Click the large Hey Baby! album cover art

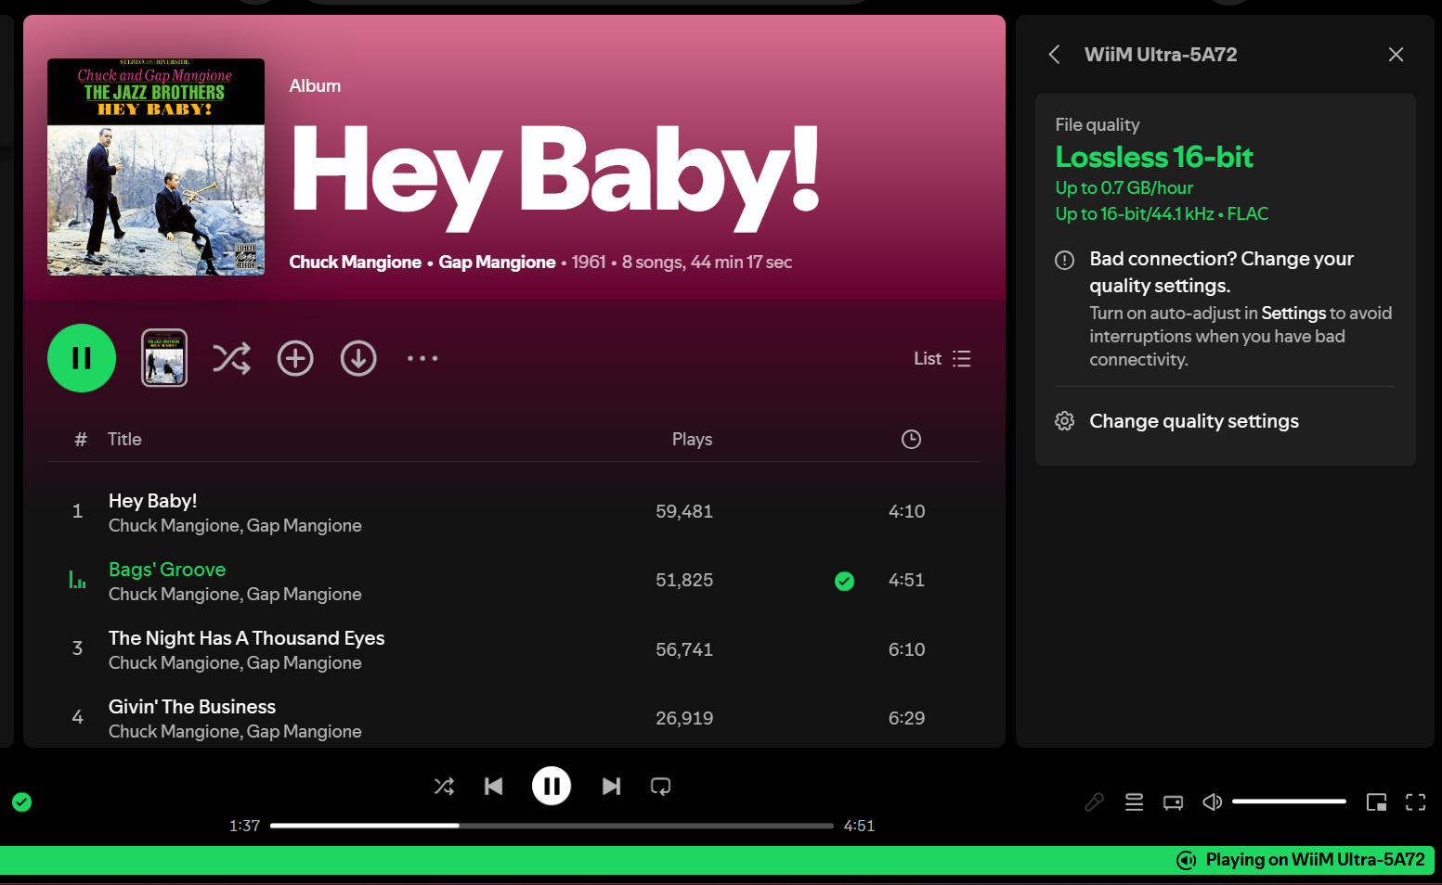coord(156,167)
